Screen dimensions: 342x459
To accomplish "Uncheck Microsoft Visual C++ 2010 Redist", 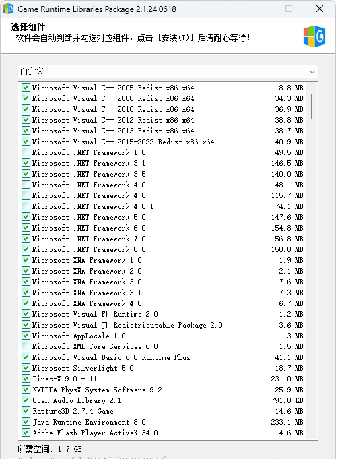I will tap(26, 109).
